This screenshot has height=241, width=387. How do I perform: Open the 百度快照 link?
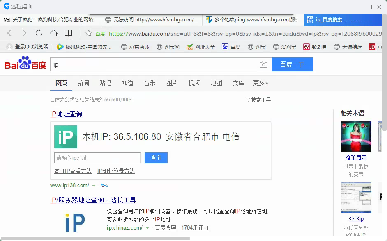point(166,228)
